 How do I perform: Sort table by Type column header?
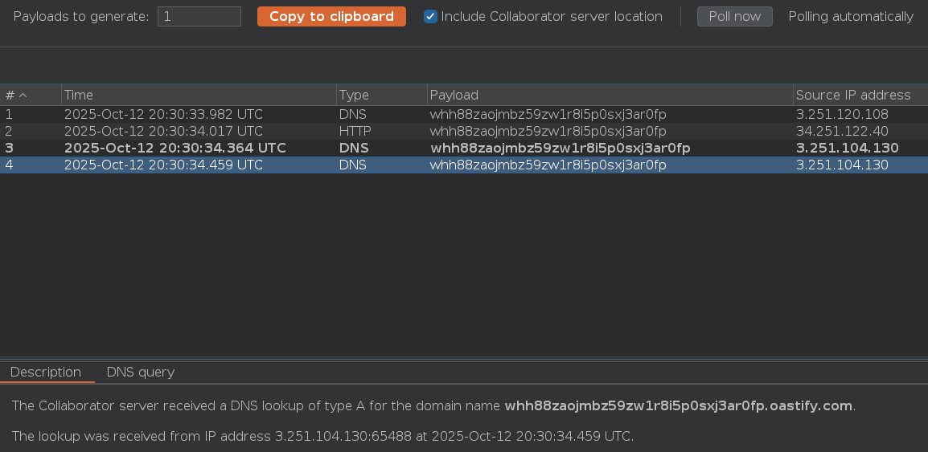pos(380,96)
